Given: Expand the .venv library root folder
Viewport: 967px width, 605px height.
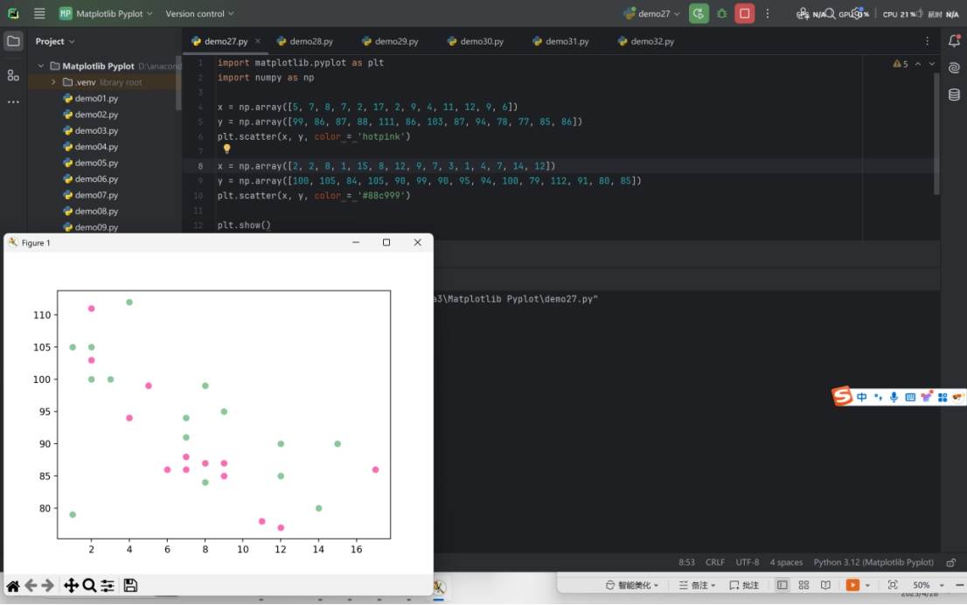Looking at the screenshot, I should click(x=53, y=82).
